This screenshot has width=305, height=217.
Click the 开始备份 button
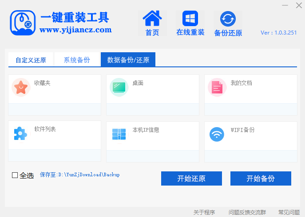(261, 178)
